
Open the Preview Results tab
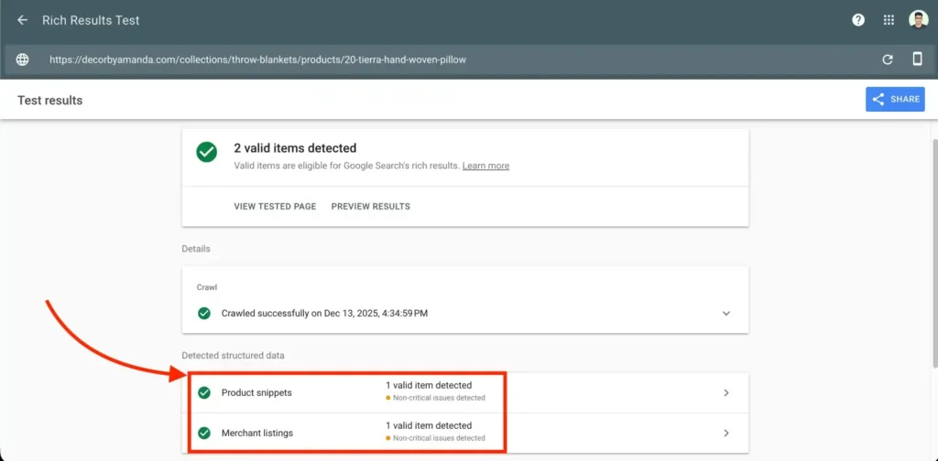coord(370,207)
